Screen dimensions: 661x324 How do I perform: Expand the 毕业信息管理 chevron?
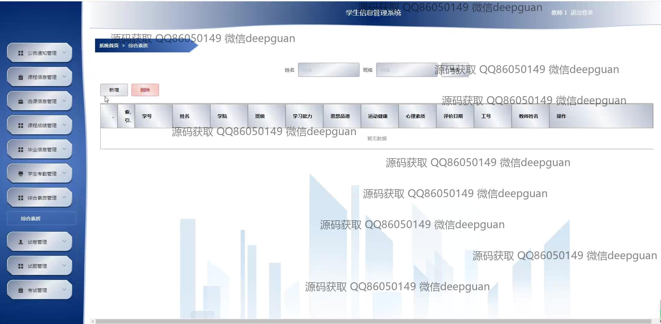(64, 149)
